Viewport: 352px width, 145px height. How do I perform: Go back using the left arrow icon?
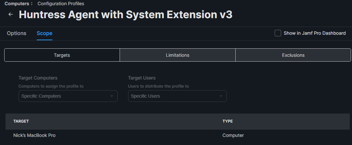[10, 15]
